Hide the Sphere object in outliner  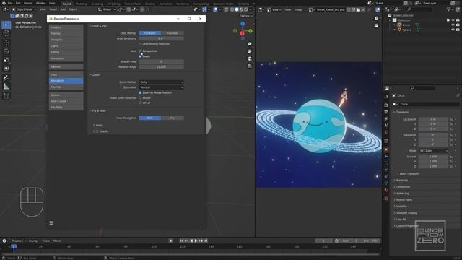tap(453, 30)
